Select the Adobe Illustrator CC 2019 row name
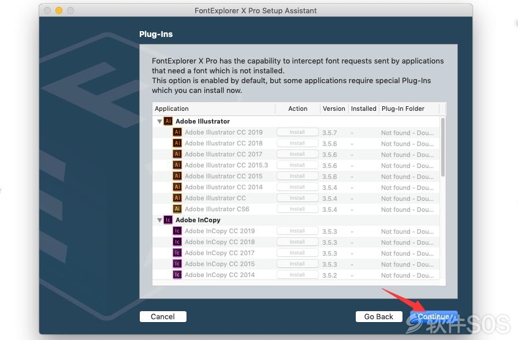Viewport: 518px width, 340px height. 223,132
